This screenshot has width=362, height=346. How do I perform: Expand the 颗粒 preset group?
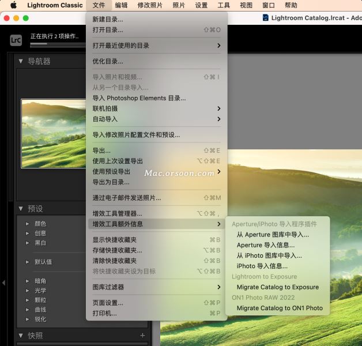27,300
